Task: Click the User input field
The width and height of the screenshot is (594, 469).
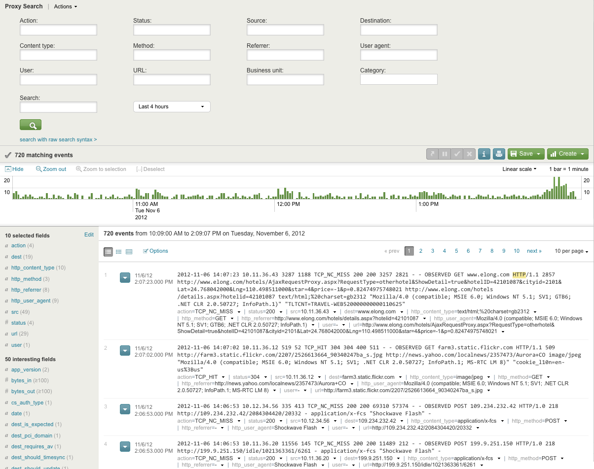Action: coord(58,79)
